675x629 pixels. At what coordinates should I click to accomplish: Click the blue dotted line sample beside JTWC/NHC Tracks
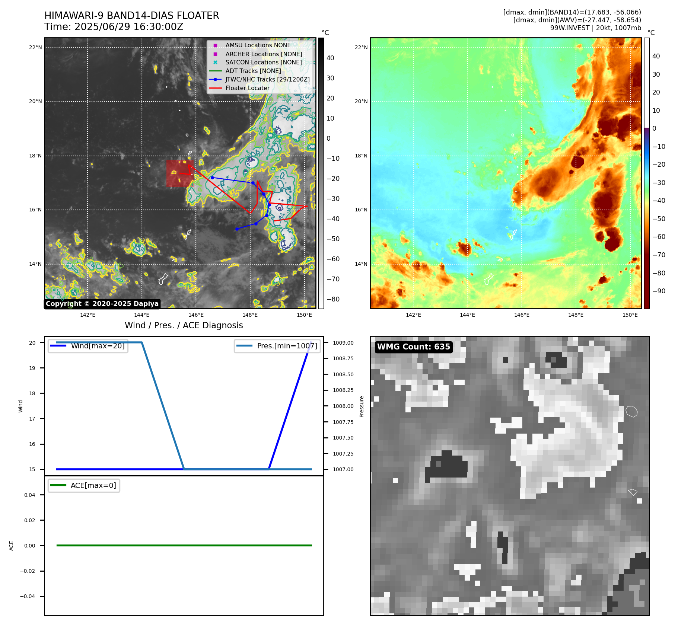click(215, 79)
